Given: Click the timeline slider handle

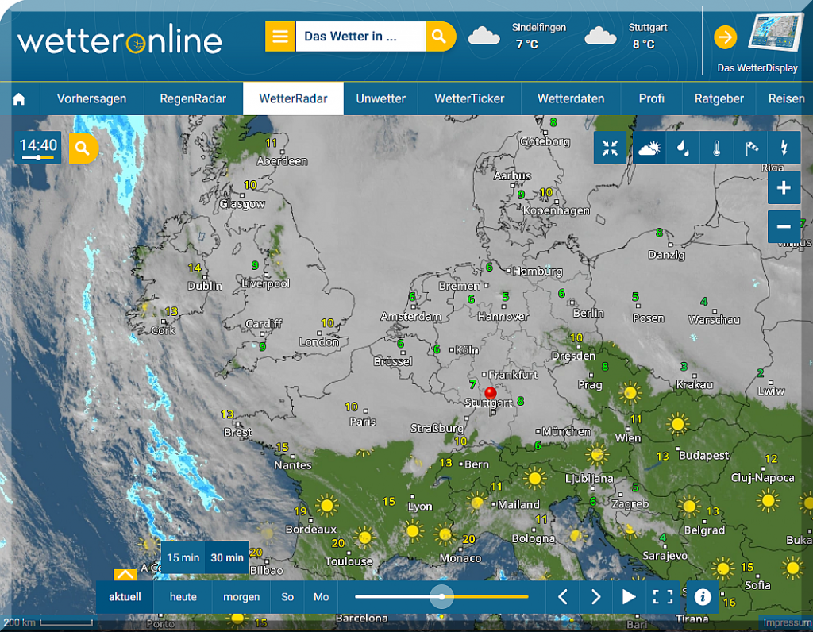Looking at the screenshot, I should pos(441,596).
